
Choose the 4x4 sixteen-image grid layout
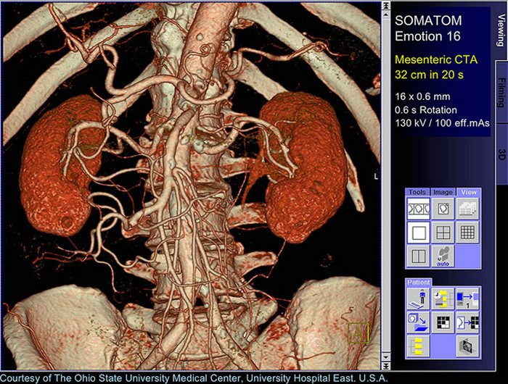(x=467, y=233)
